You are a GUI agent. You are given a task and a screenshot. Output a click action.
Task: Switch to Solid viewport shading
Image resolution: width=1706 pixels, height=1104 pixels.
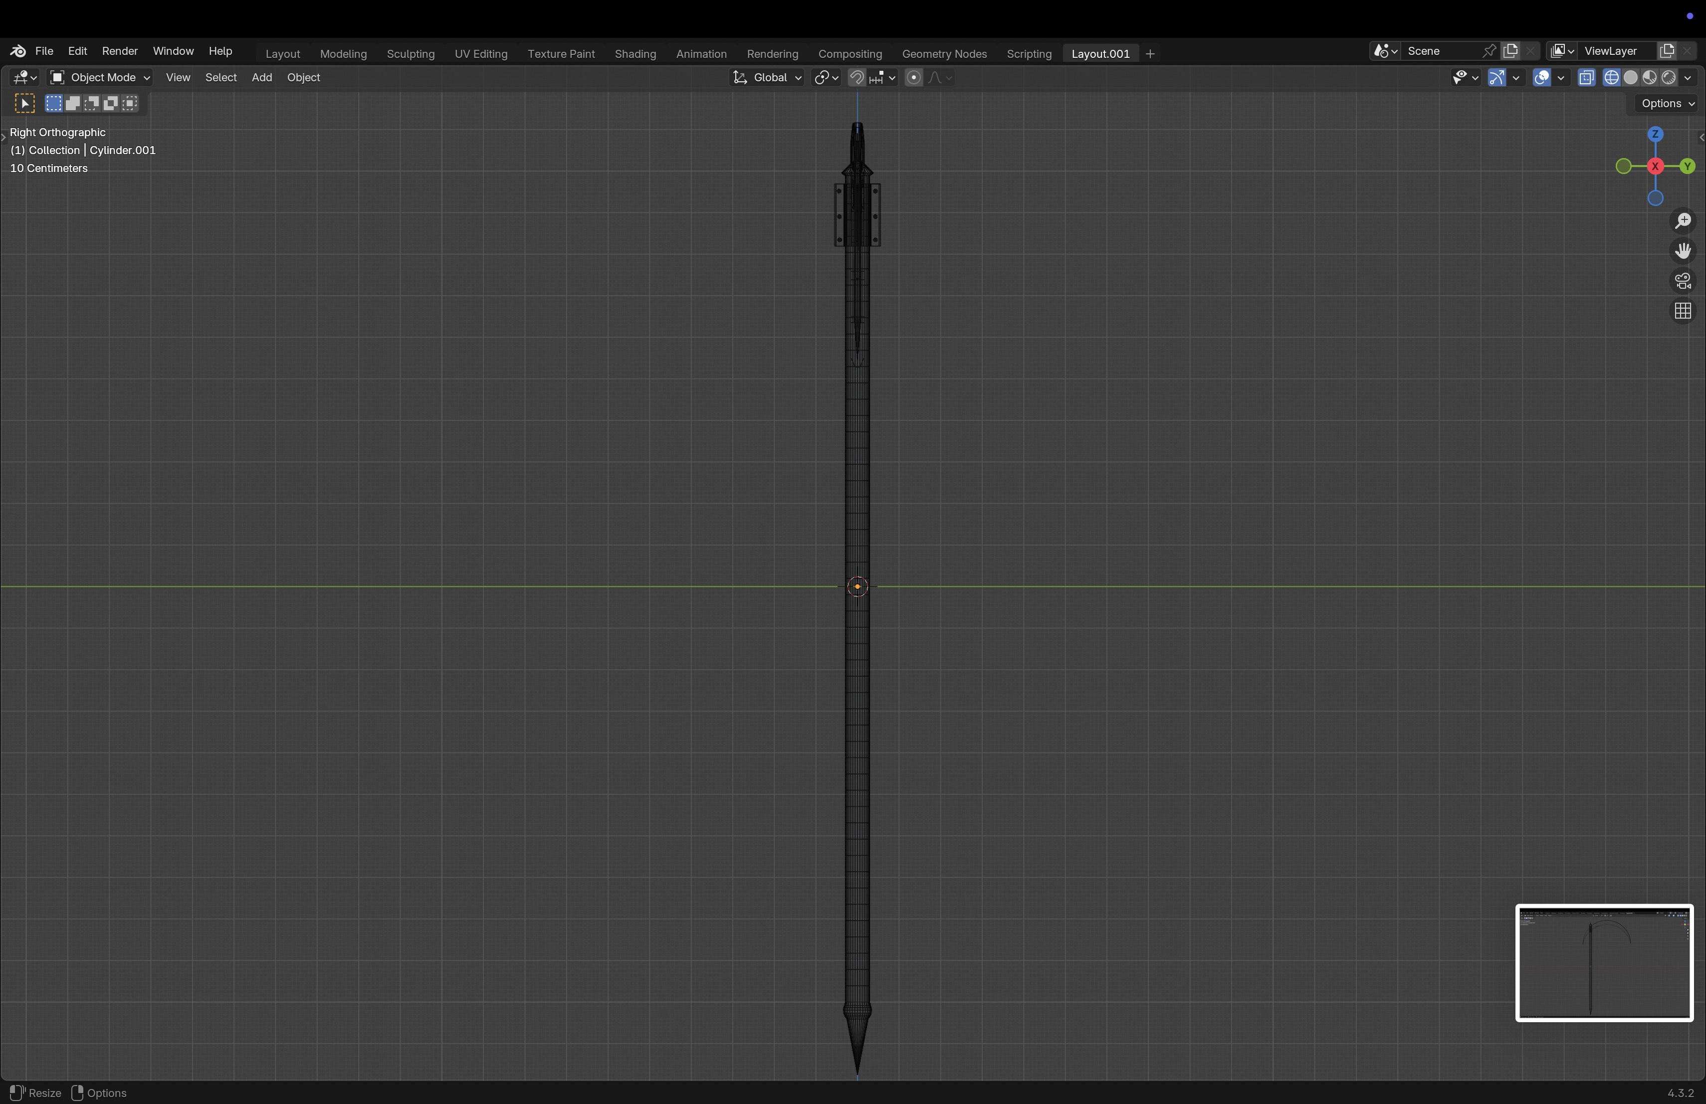click(x=1630, y=77)
